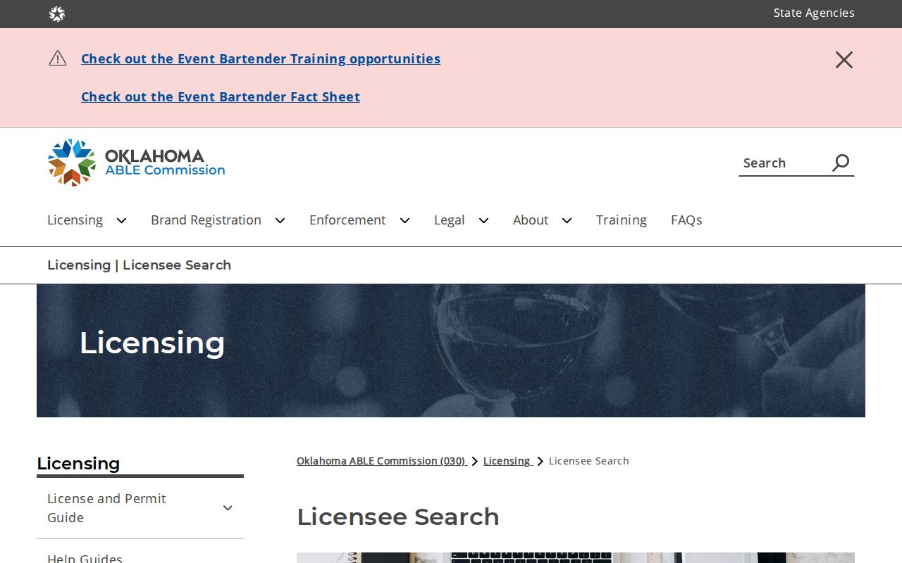Click the keyboard photo below the heading

tap(576, 557)
